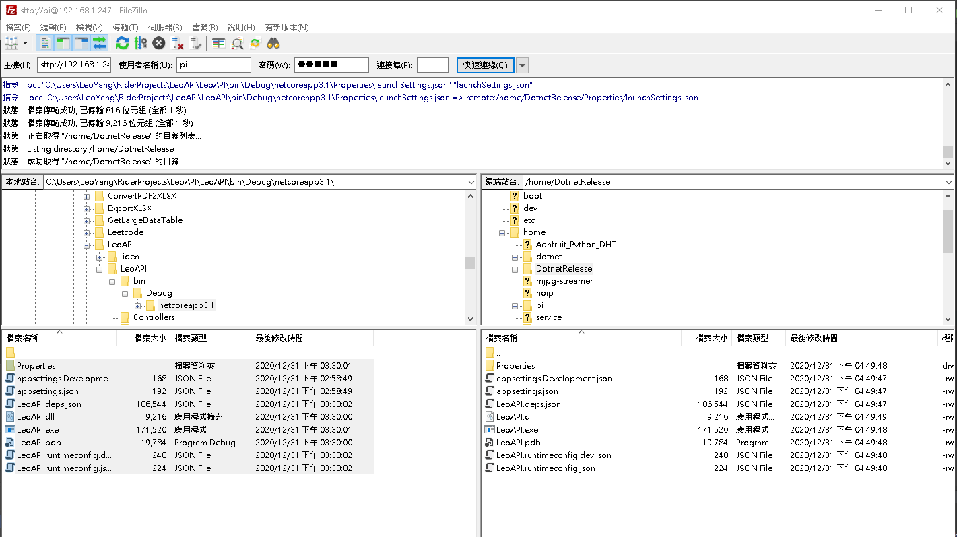This screenshot has width=957, height=537.
Task: Reconnect to the last server
Action: (x=195, y=43)
